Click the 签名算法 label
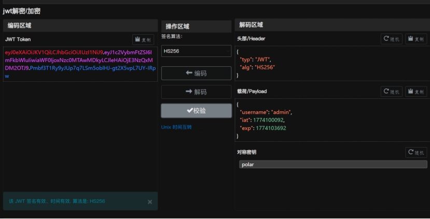The height and width of the screenshot is (219, 430). coord(172,36)
